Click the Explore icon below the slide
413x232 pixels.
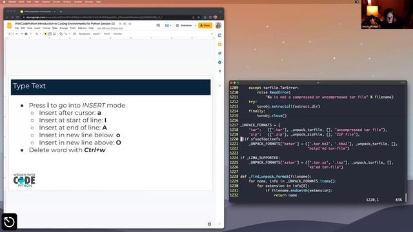[x=209, y=224]
